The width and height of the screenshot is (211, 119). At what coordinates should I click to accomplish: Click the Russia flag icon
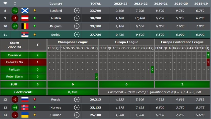pyautogui.click(x=25, y=100)
